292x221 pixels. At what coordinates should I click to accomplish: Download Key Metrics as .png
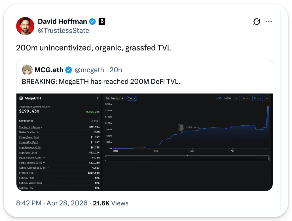pos(94,121)
